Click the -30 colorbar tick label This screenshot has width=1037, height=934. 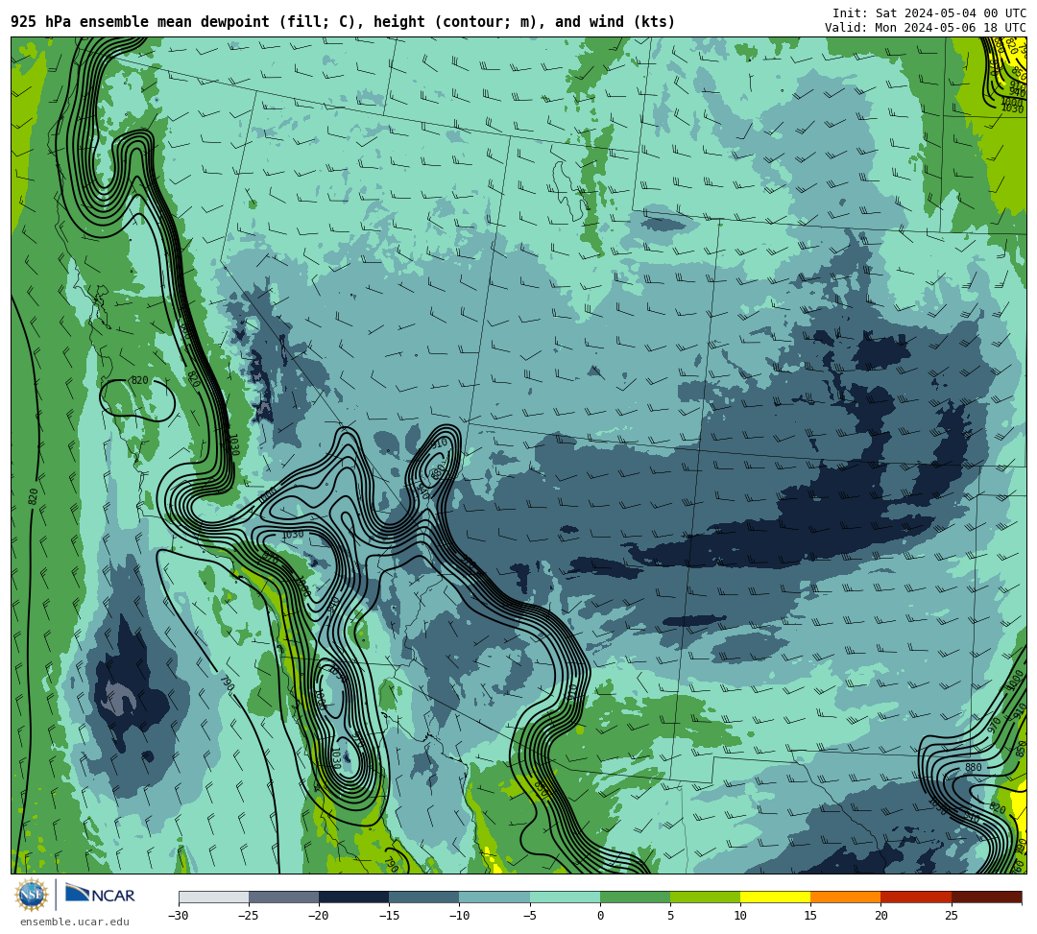pos(179,916)
